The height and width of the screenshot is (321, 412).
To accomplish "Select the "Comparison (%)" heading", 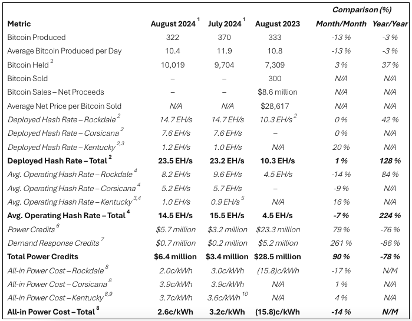I will (x=362, y=9).
